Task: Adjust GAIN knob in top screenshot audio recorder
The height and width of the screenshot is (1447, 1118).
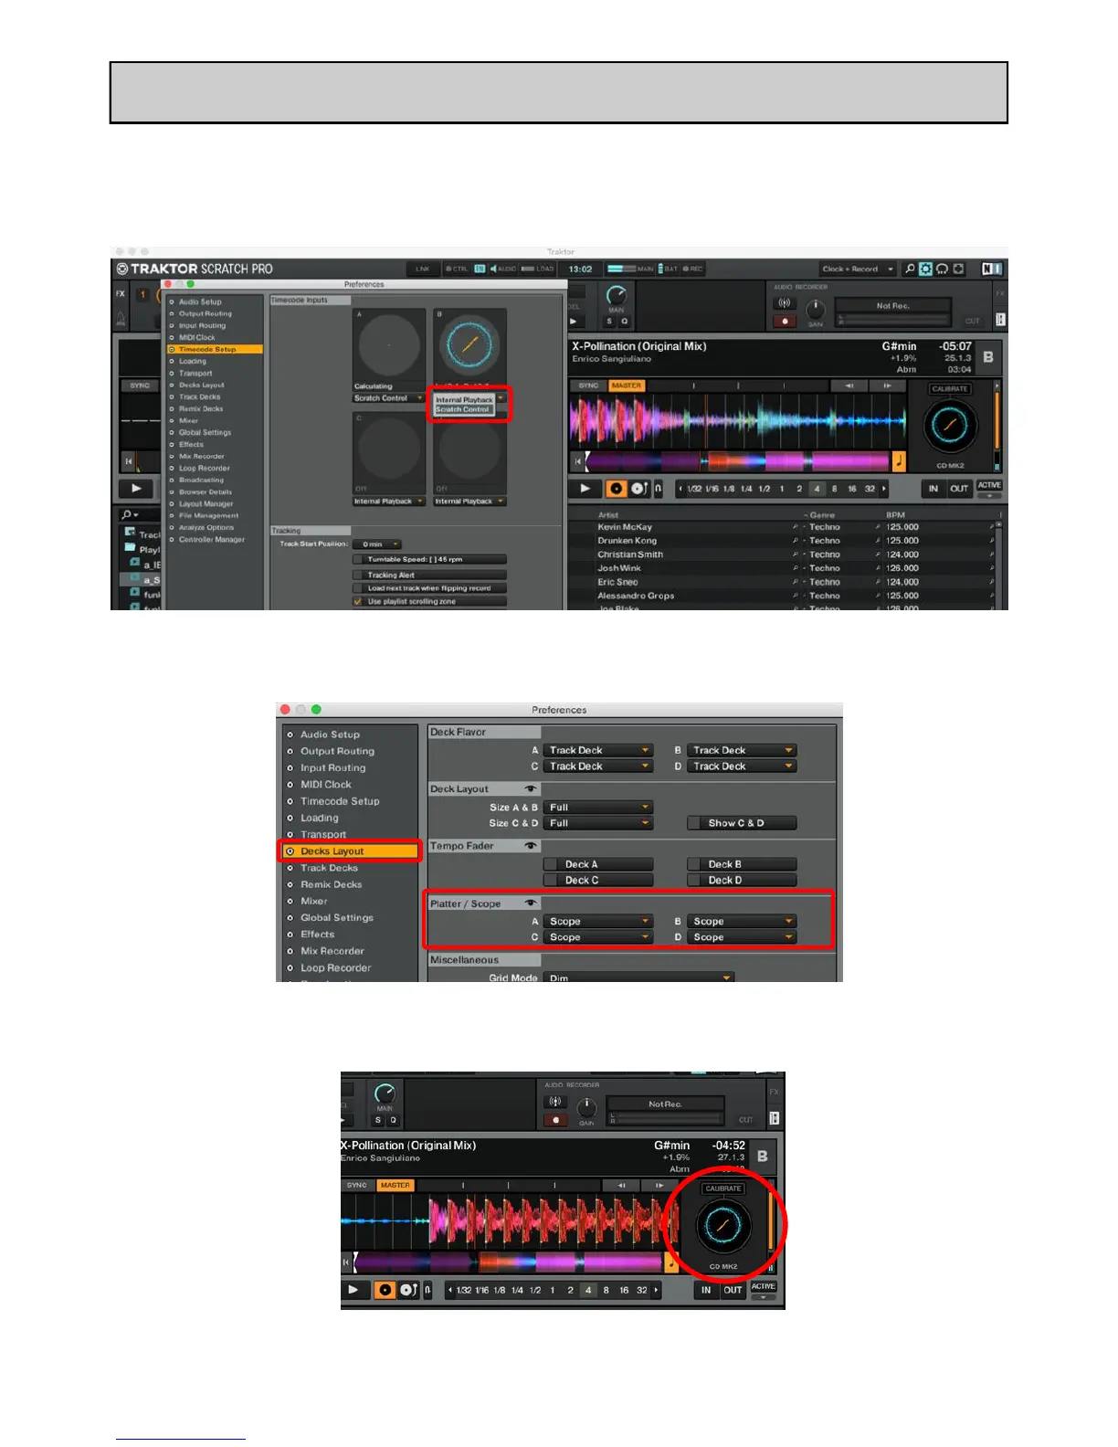Action: coord(815,310)
